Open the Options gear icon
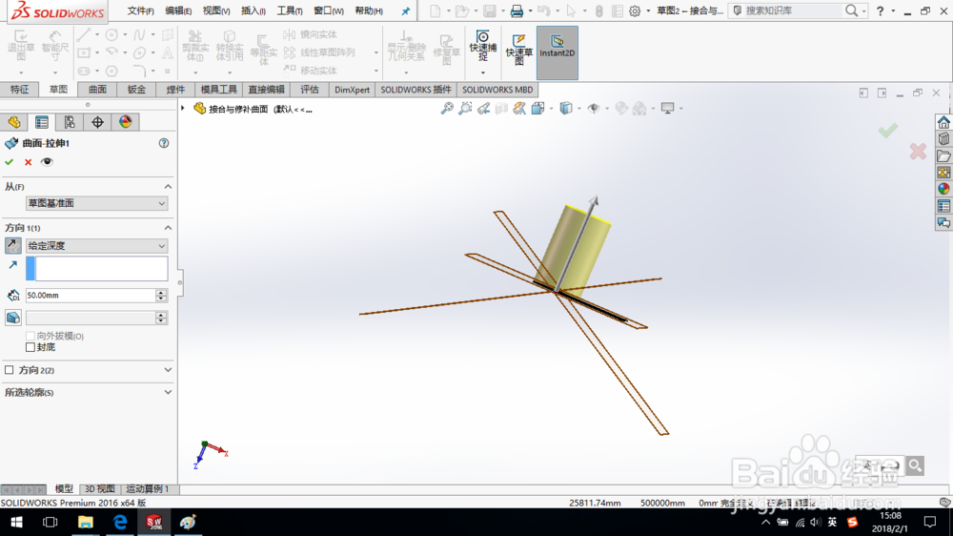953x536 pixels. pyautogui.click(x=635, y=10)
